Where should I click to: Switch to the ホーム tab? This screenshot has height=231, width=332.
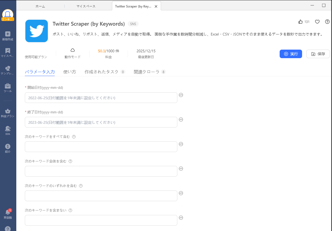(40, 6)
